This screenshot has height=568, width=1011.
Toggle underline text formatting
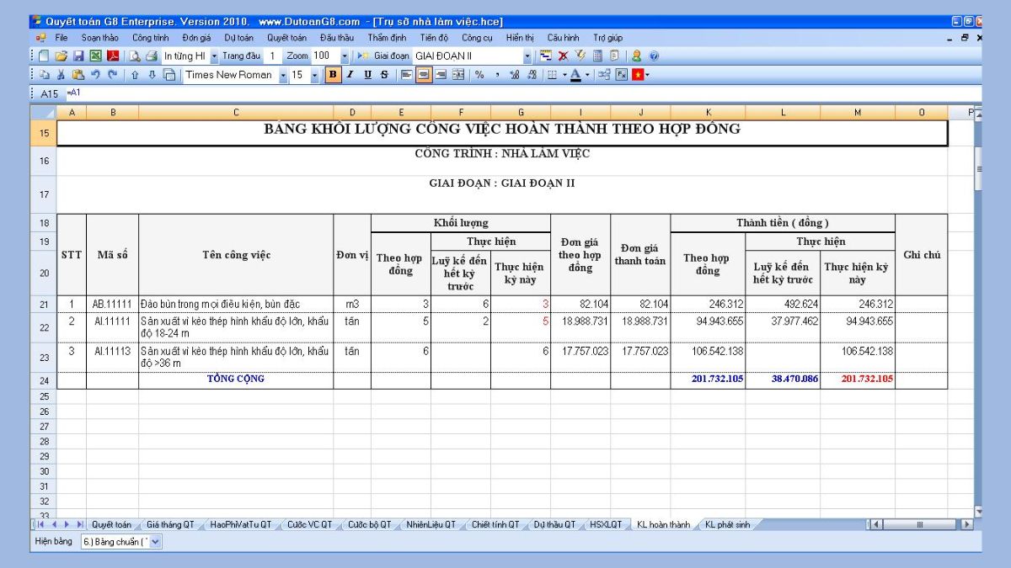pos(367,75)
